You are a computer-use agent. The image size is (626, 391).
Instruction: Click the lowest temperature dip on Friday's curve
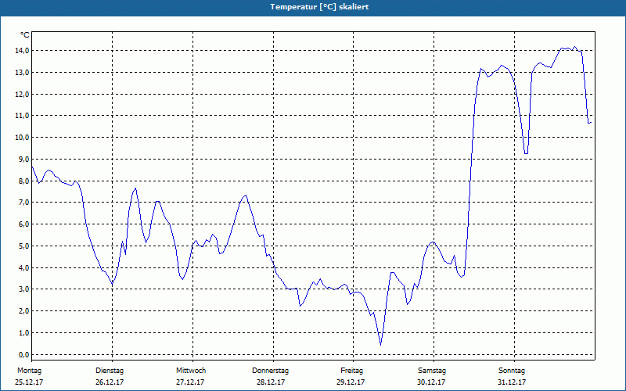click(380, 345)
